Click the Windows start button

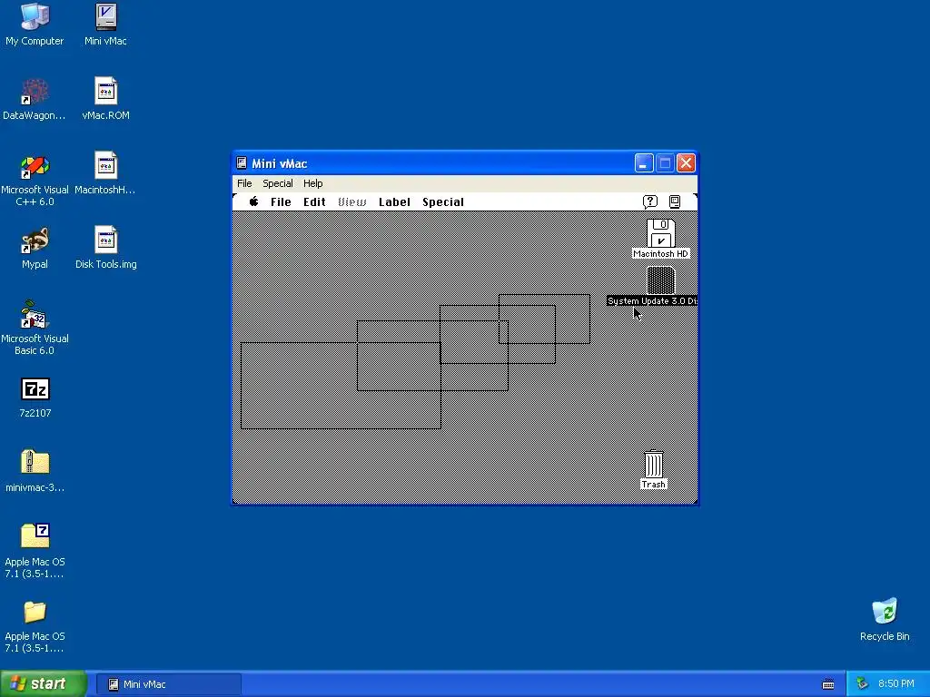pyautogui.click(x=43, y=683)
